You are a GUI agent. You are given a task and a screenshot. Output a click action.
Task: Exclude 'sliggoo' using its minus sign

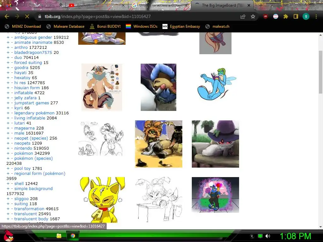point(12,199)
